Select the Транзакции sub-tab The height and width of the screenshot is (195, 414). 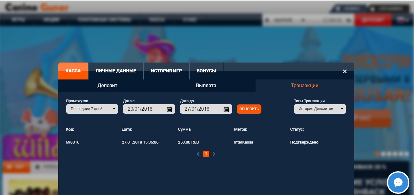click(305, 86)
